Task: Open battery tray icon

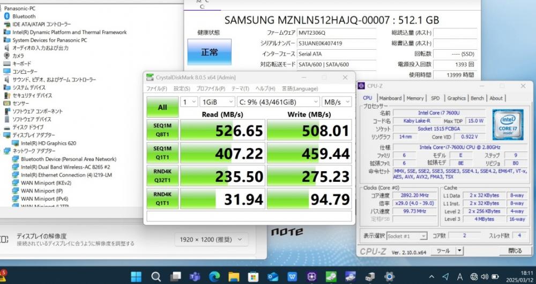Action: click(x=495, y=277)
